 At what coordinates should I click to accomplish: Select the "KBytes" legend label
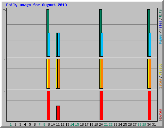pos(160,115)
